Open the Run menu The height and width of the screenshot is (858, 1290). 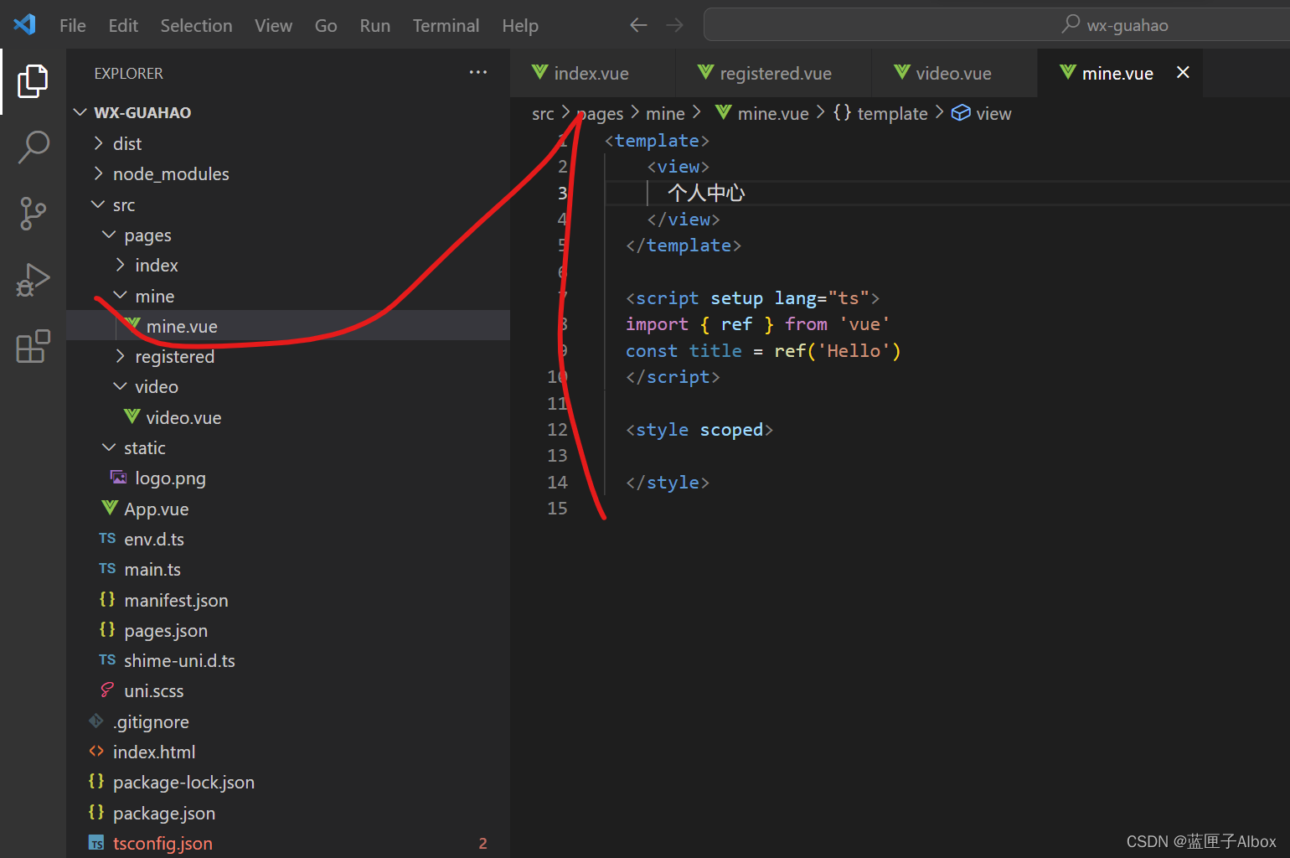pyautogui.click(x=375, y=25)
